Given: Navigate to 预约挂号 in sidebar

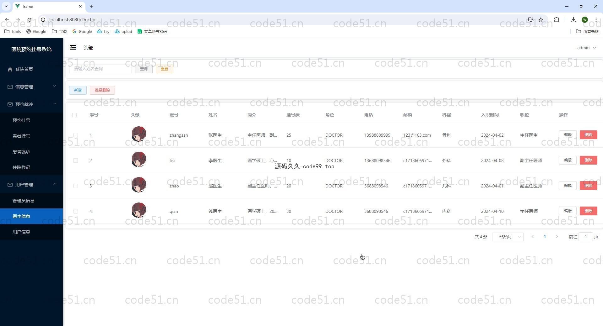Looking at the screenshot, I should click(21, 120).
